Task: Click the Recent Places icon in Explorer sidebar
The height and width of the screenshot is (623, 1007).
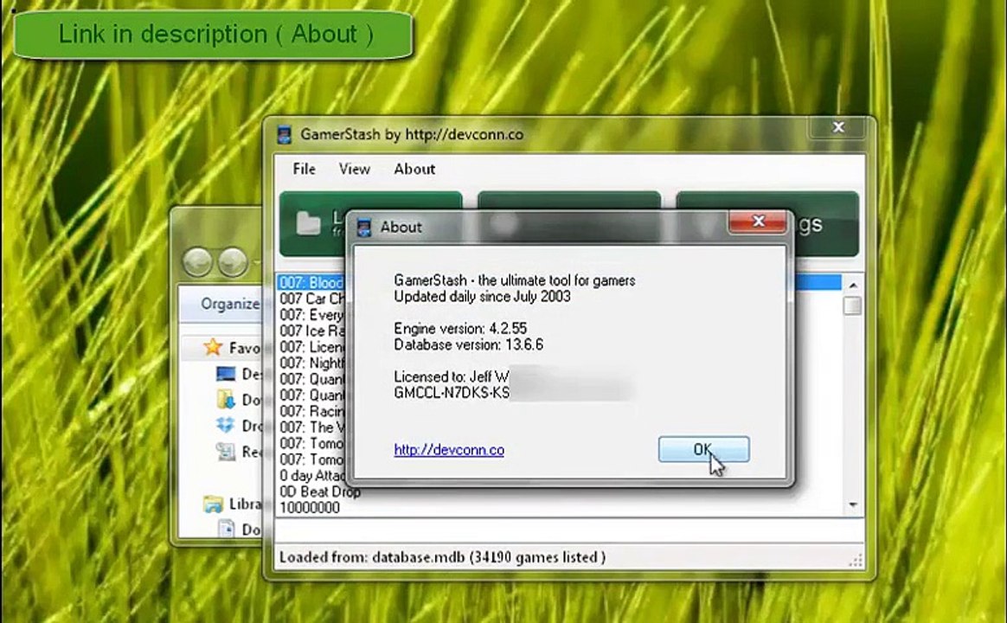Action: [226, 452]
